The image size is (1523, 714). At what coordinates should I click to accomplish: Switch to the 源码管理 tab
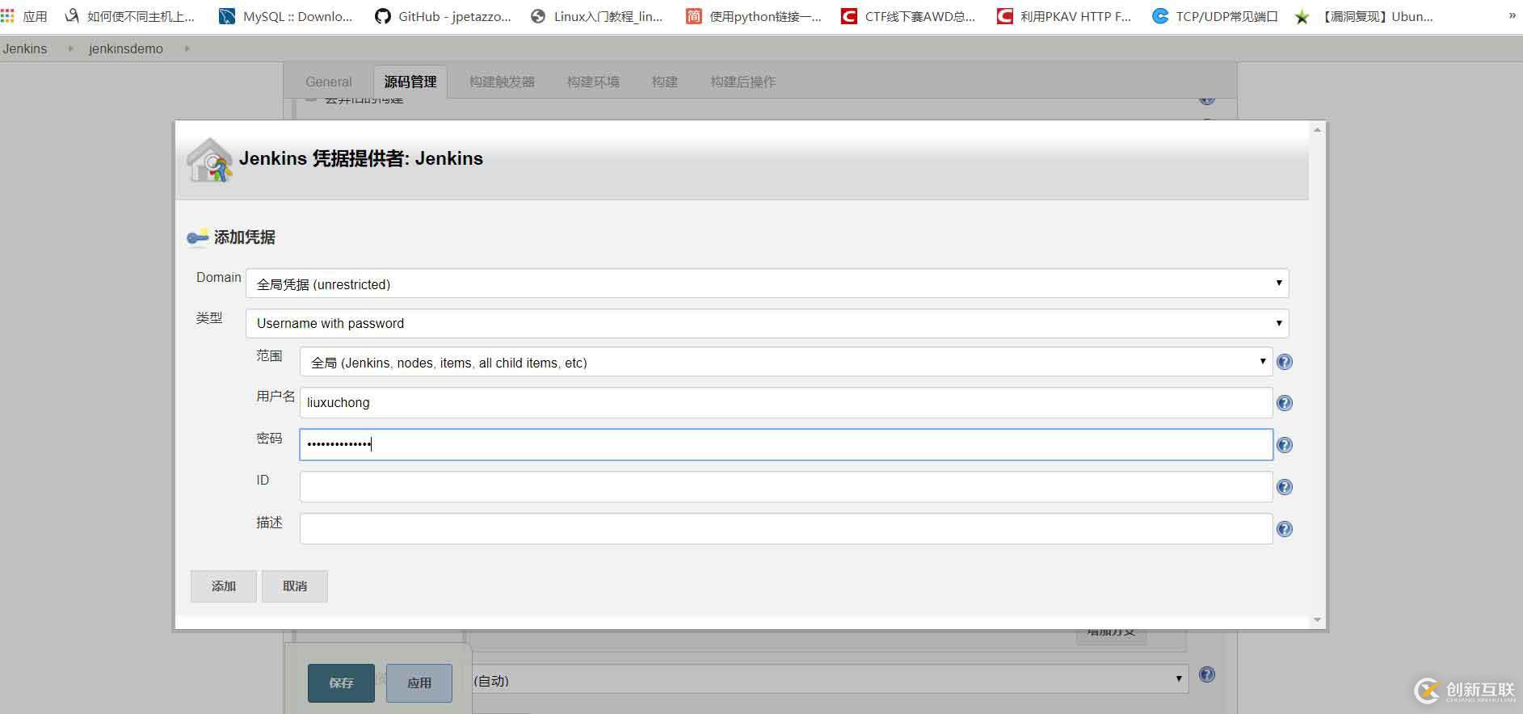[x=410, y=82]
